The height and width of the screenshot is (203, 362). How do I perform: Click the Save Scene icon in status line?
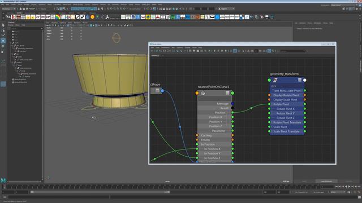[x=27, y=9]
